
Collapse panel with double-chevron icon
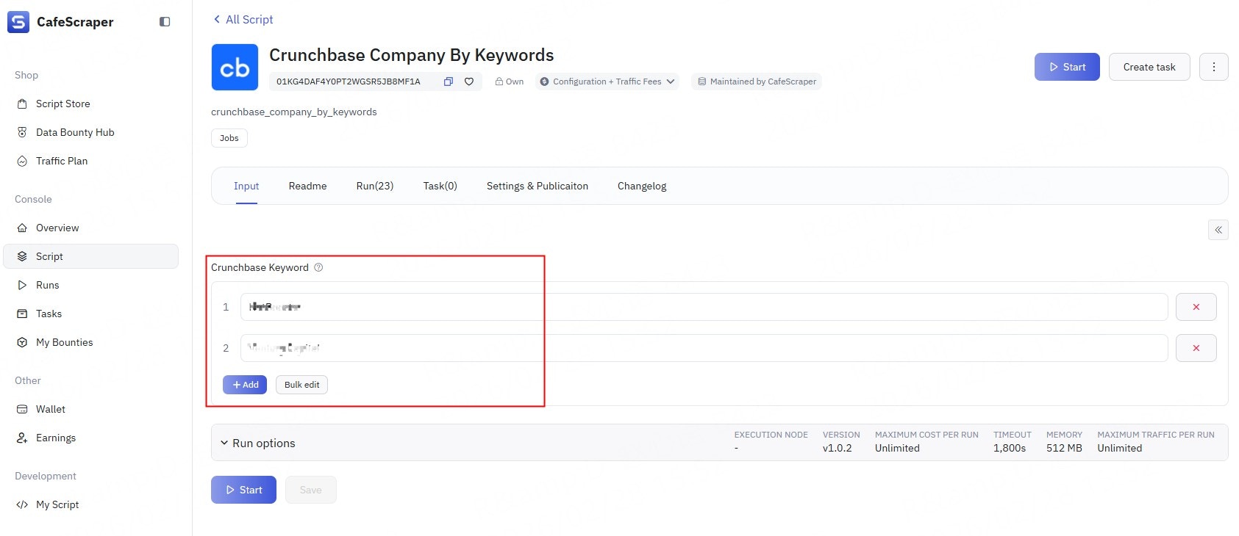click(x=1218, y=230)
